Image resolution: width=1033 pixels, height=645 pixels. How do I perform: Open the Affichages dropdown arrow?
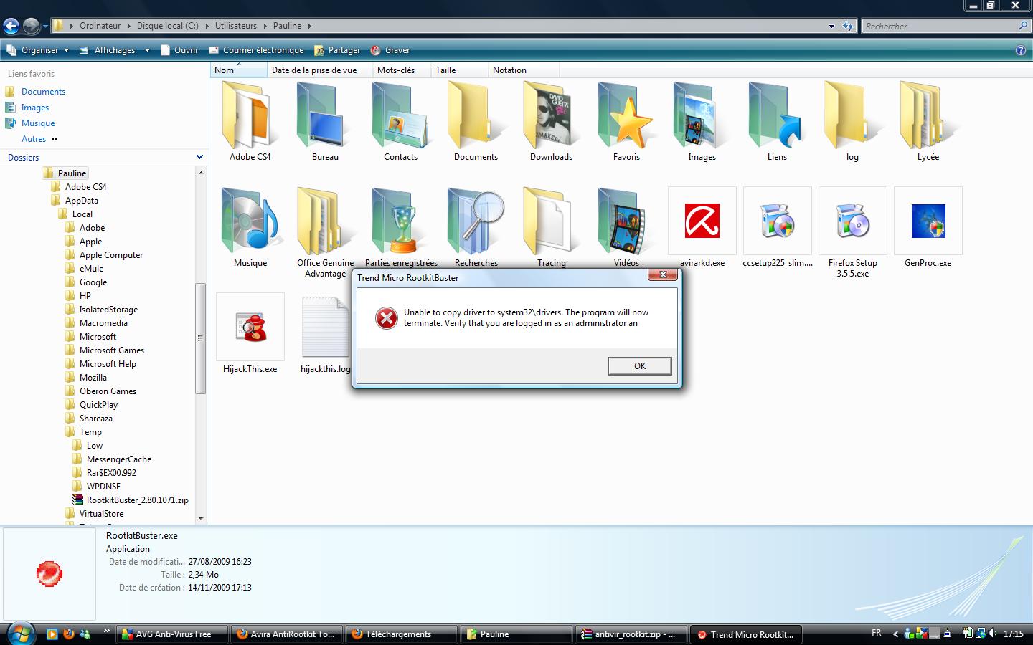click(147, 50)
